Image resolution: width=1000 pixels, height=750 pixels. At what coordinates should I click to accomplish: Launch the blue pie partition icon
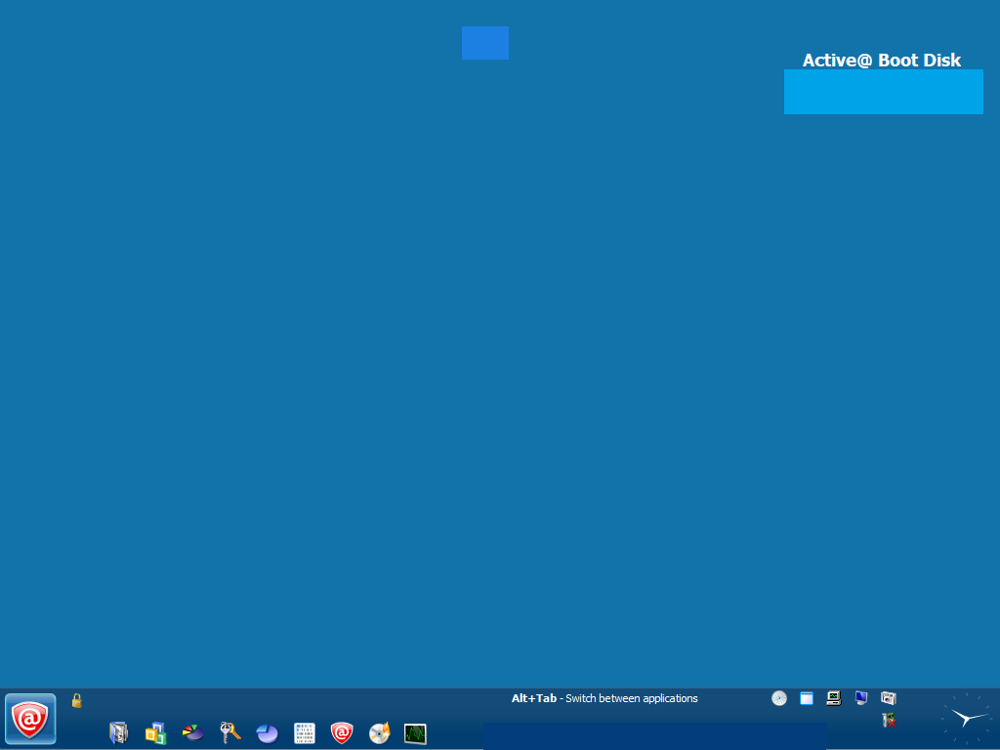(268, 733)
